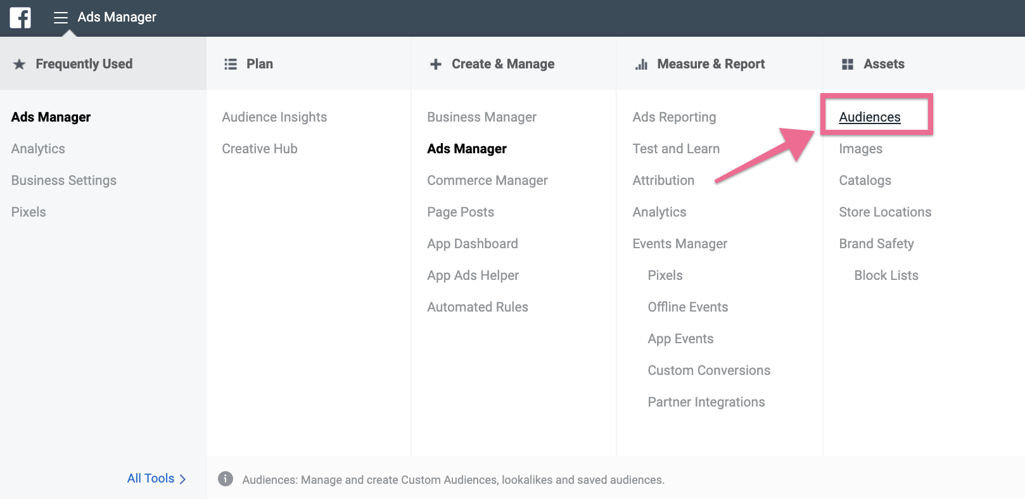The image size is (1025, 499).
Task: Open Audiences under Assets
Action: tap(870, 117)
